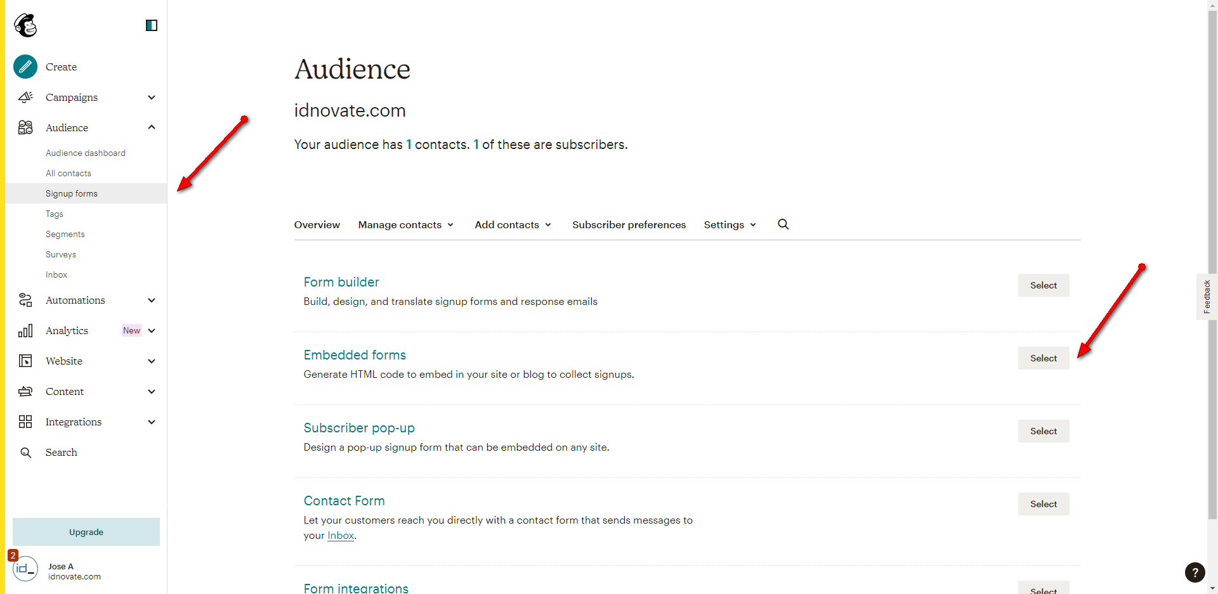Collapse the Audience sidebar section
This screenshot has width=1218, height=594.
152,127
